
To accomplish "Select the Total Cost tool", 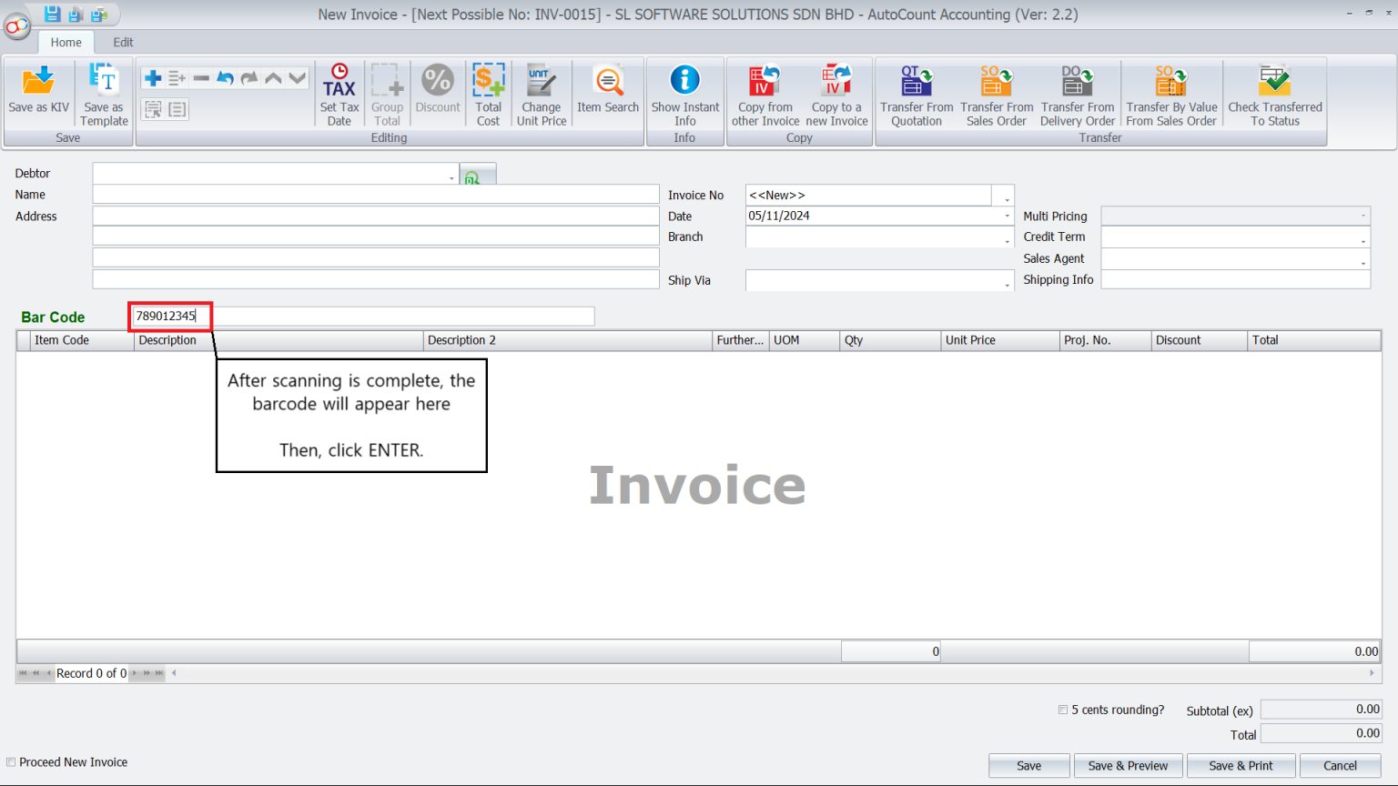I will [489, 91].
